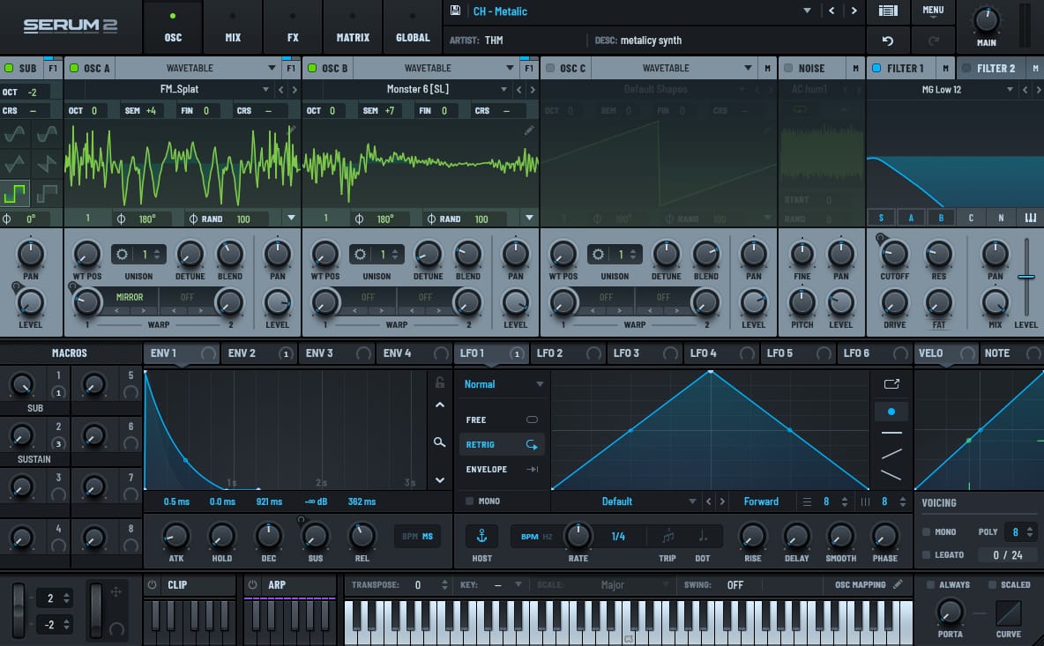Go to the next preset arrow
The width and height of the screenshot is (1044, 646).
click(x=854, y=11)
